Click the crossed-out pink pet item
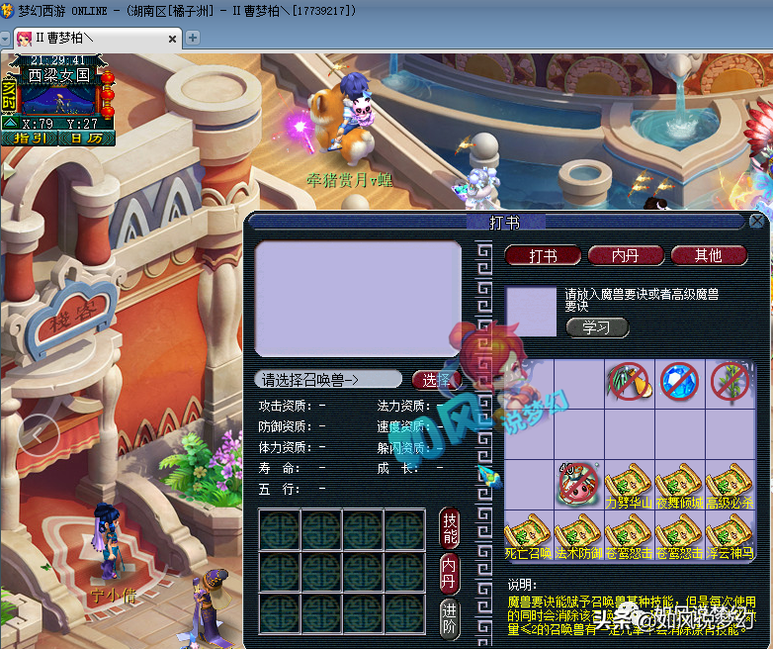 pyautogui.click(x=578, y=485)
